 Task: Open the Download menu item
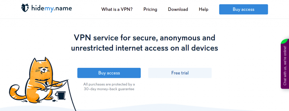pyautogui.click(x=178, y=9)
